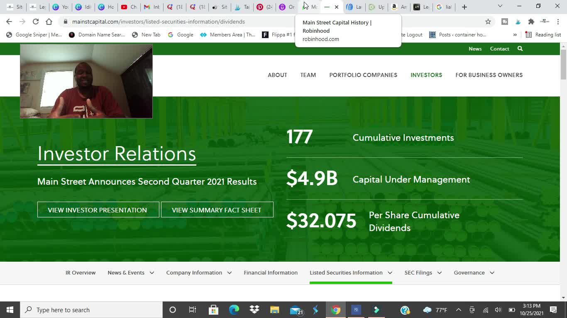Switch to the Google search tab
This screenshot has width=567, height=318.
click(443, 7)
